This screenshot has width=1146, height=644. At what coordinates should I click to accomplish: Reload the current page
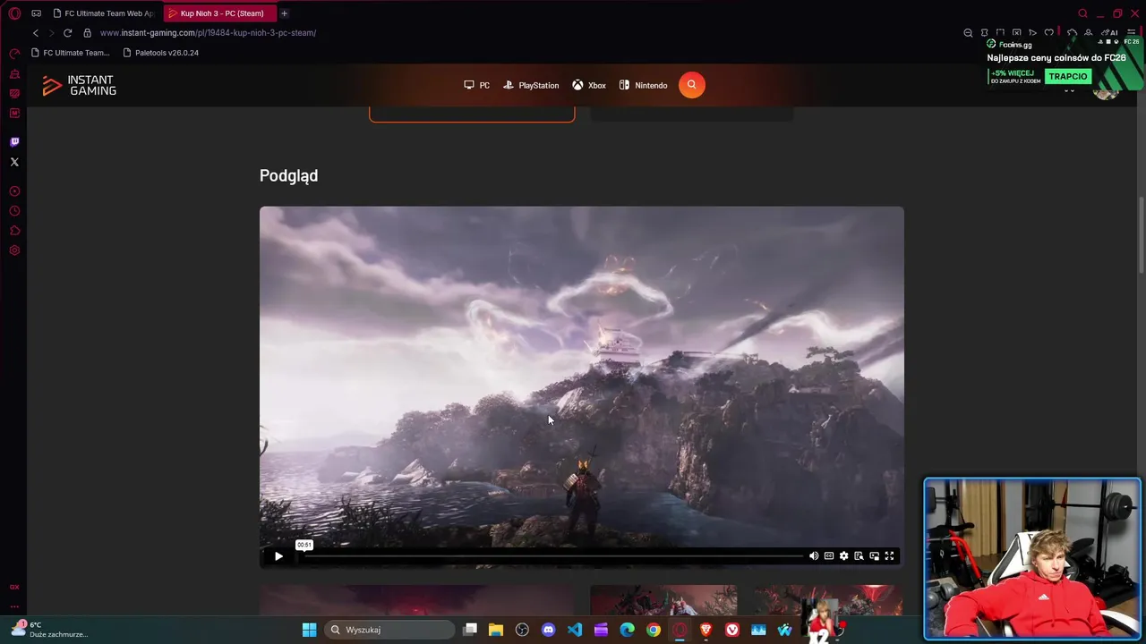click(67, 33)
